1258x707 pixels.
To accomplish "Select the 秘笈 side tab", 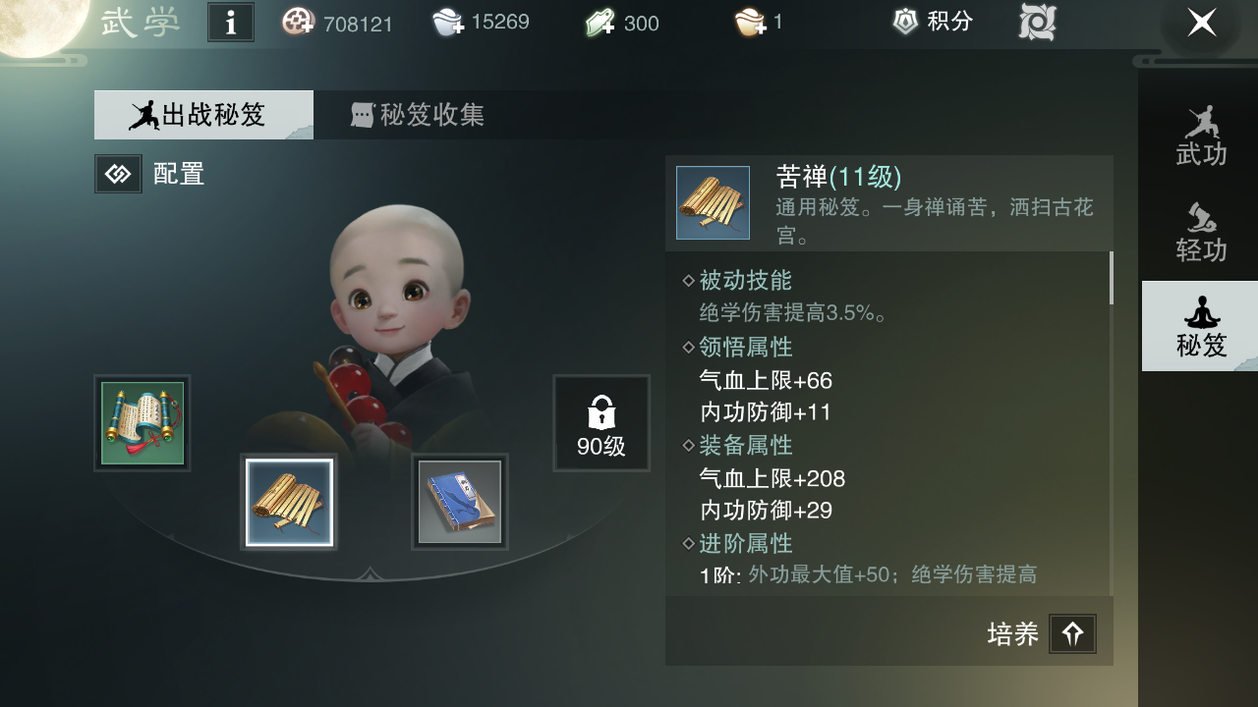I will pyautogui.click(x=1200, y=326).
